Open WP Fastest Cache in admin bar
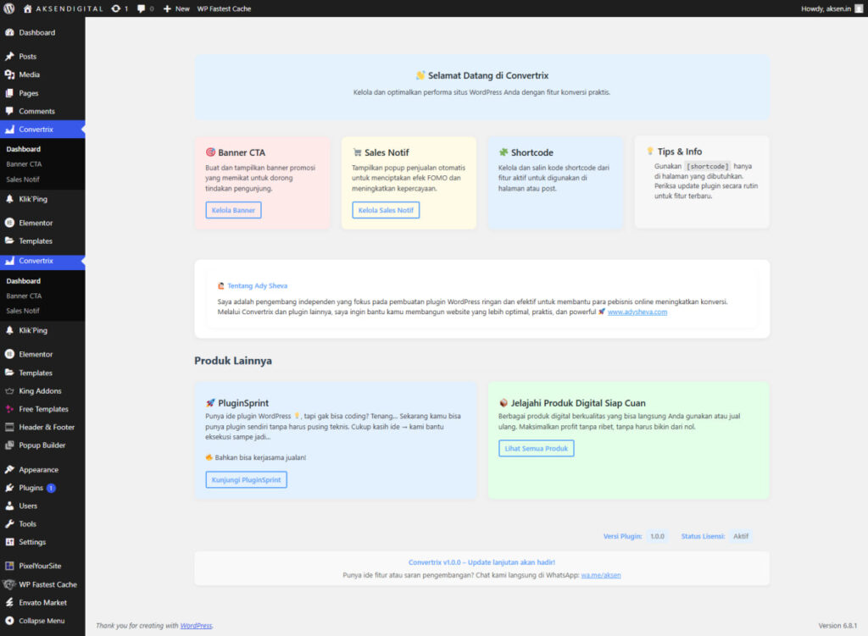This screenshot has height=636, width=868. click(x=224, y=8)
